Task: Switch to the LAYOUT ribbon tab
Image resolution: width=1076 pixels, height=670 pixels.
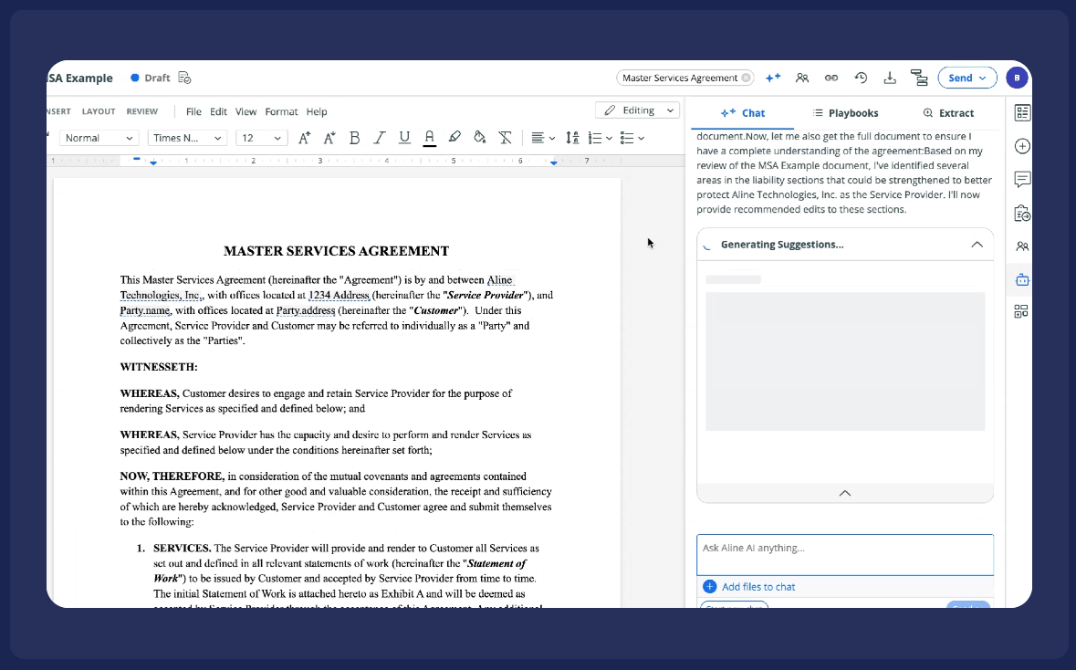Action: 99,111
